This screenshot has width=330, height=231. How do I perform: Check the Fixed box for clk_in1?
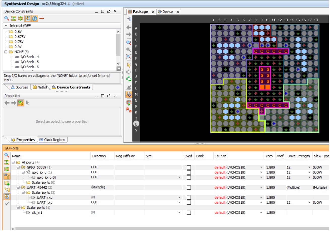pyautogui.click(x=189, y=213)
